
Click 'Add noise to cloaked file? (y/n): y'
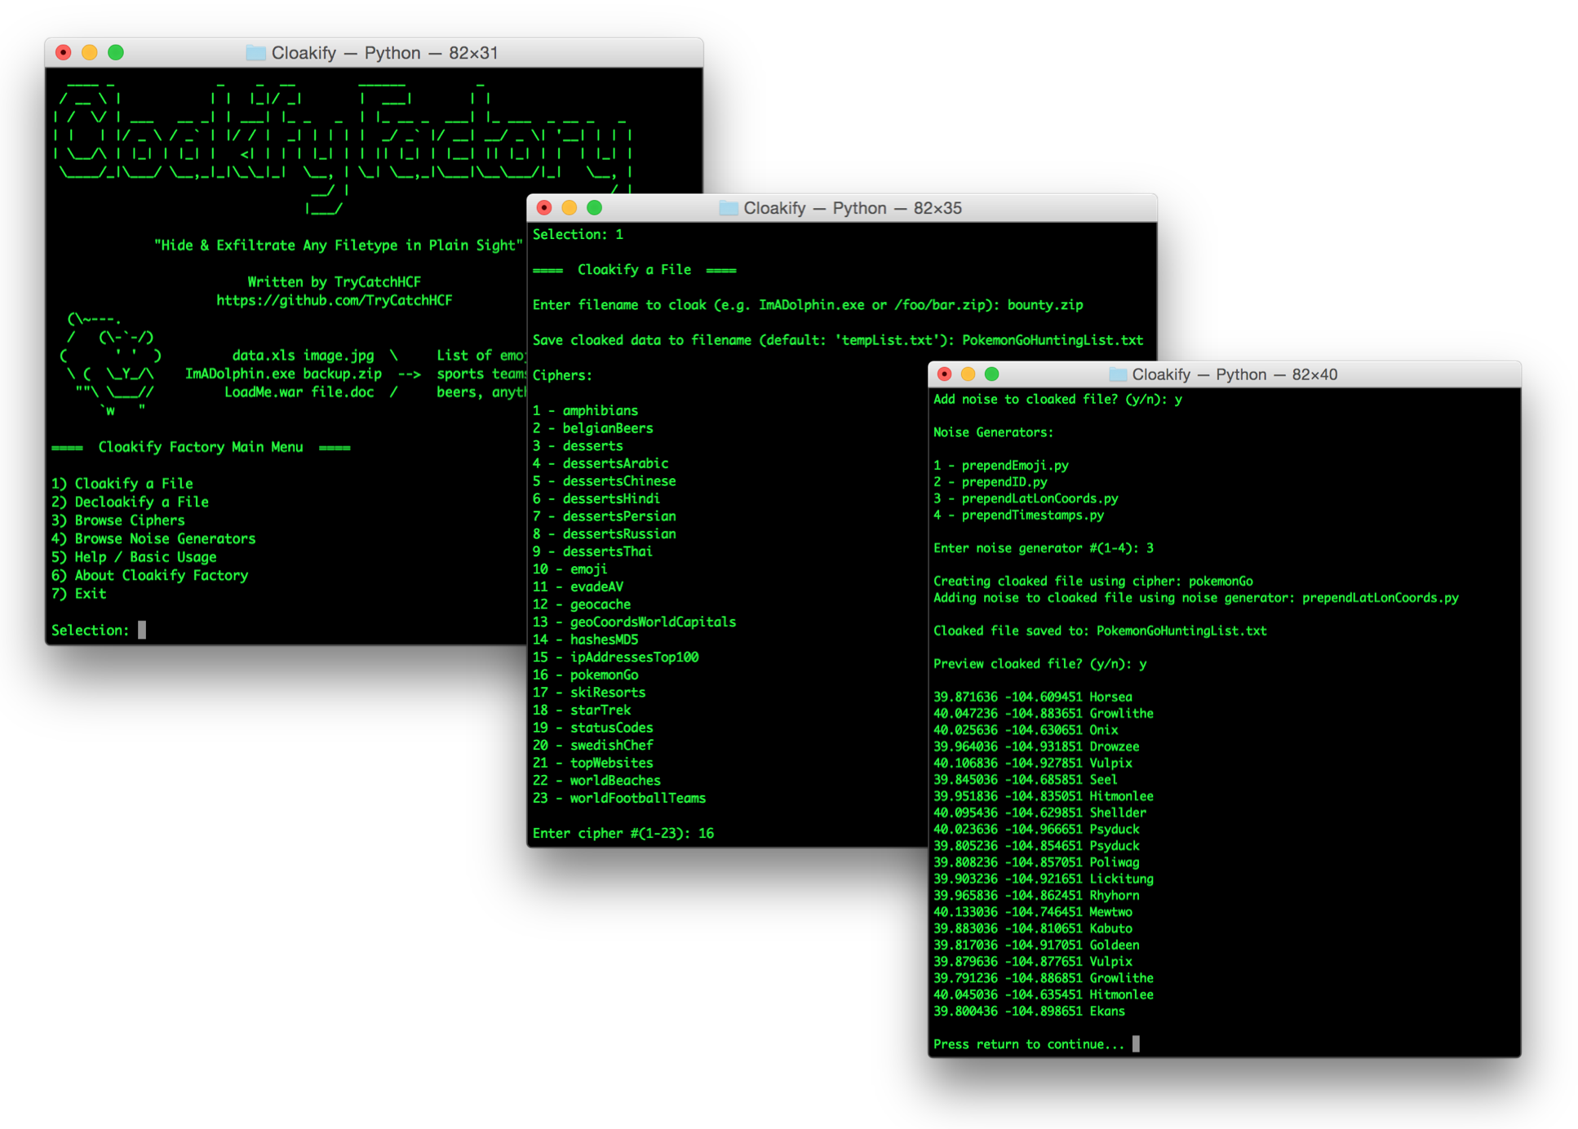coord(1058,399)
